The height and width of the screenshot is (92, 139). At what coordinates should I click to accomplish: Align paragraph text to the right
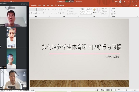[x=56, y=13]
